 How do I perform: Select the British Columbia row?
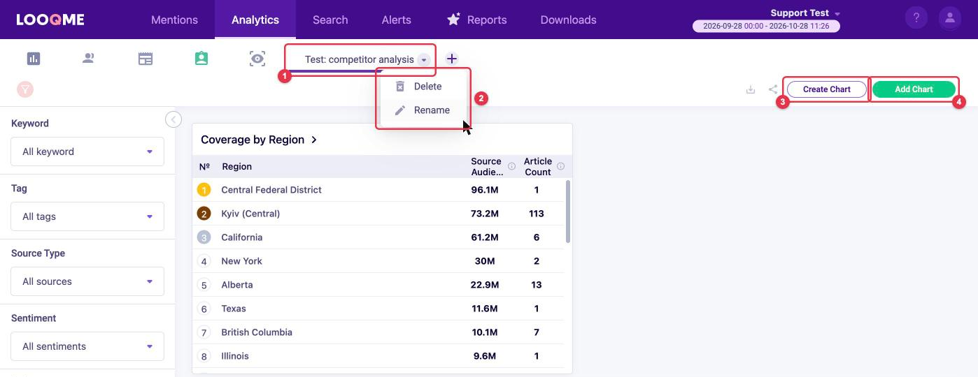tap(378, 332)
